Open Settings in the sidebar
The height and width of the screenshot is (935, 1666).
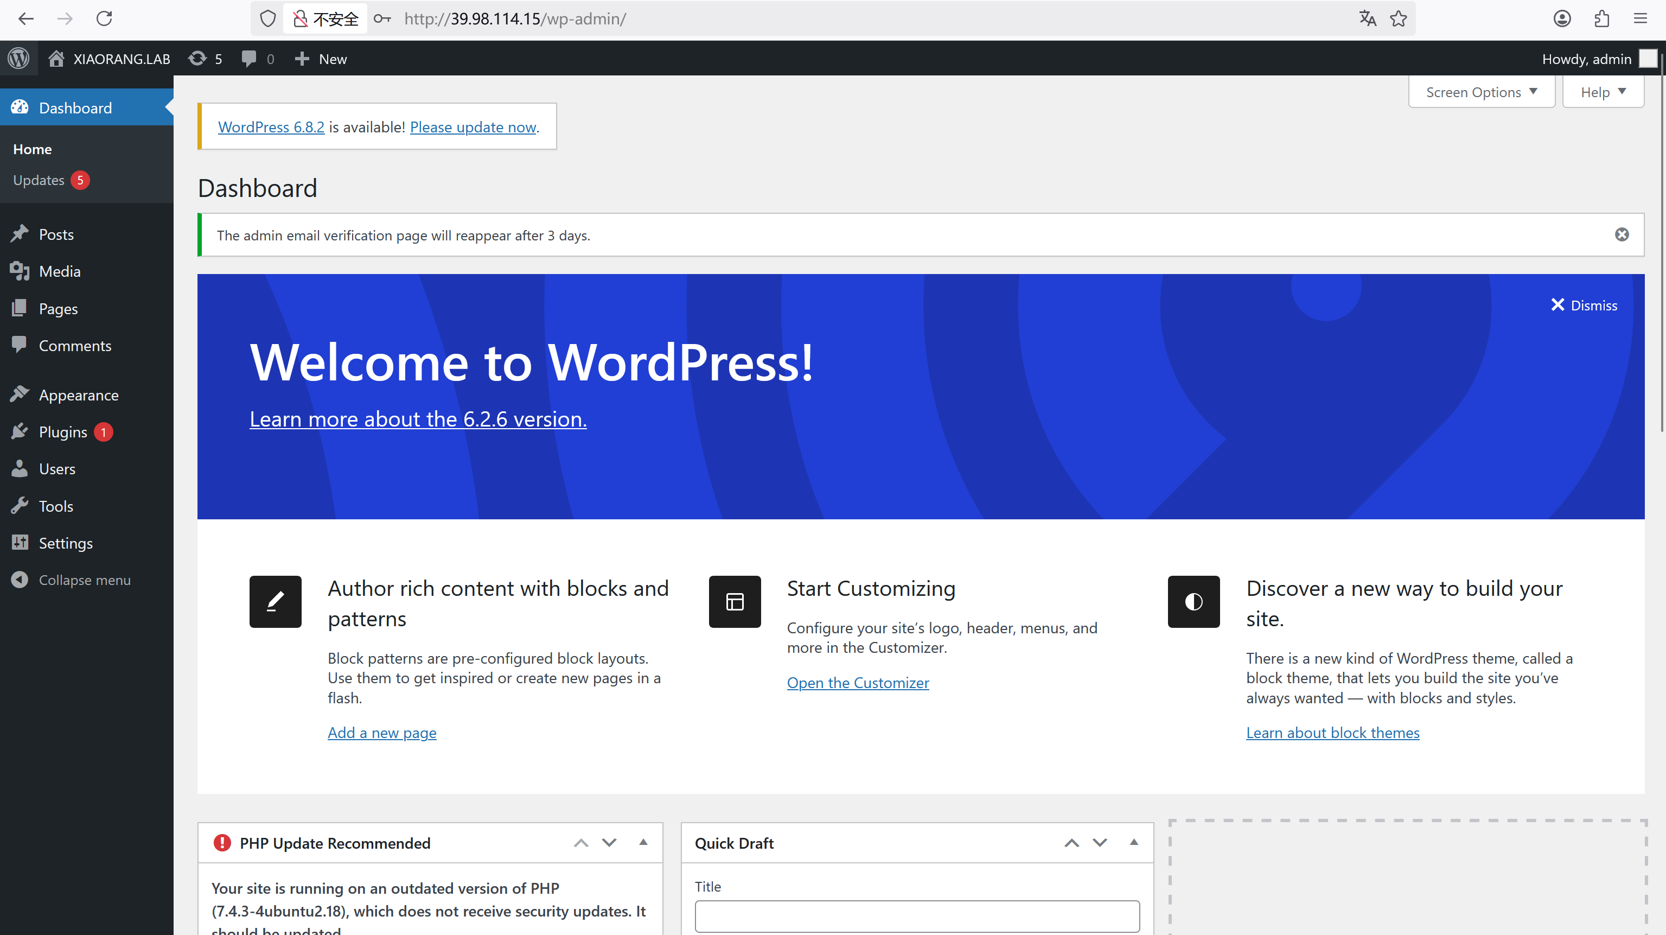87,543
